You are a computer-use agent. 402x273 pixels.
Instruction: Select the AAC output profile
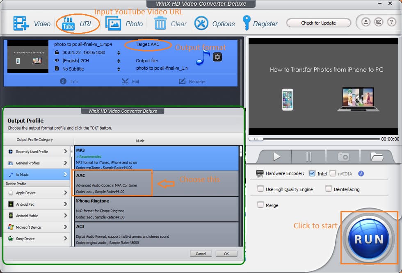[x=156, y=183]
